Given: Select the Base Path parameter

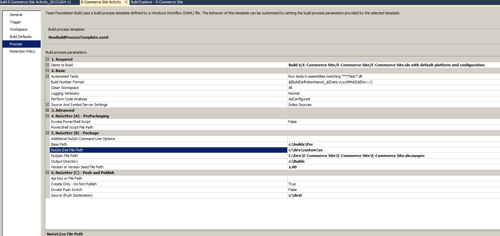Looking at the screenshot, I should (168, 144).
